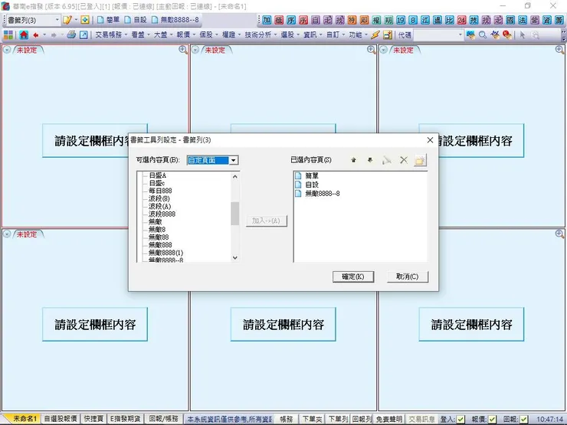Screen dimensions: 567x425
Task: Open the 自設 bookmark in toolbar
Action: [136, 20]
